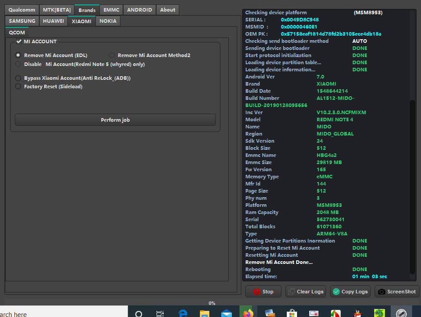Screen dimensions: 421x317
Task: Click the 0% progress bar
Action: pos(211,303)
